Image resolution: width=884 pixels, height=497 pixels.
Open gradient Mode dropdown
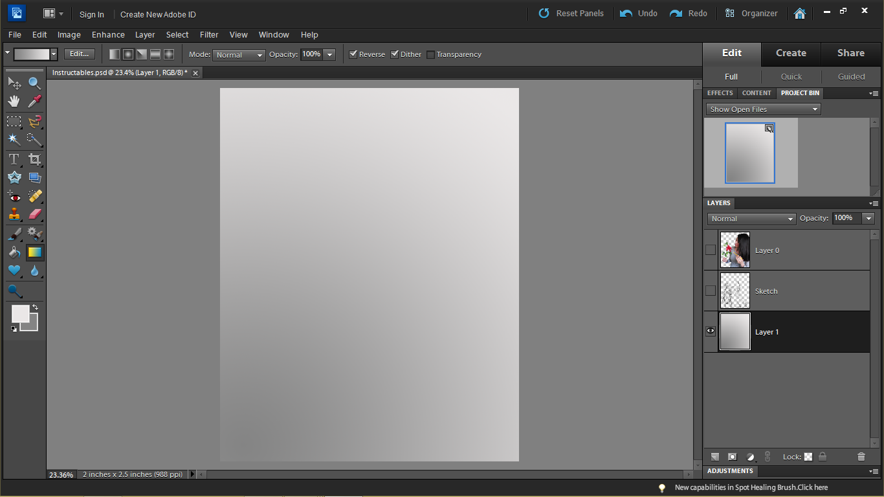[239, 55]
